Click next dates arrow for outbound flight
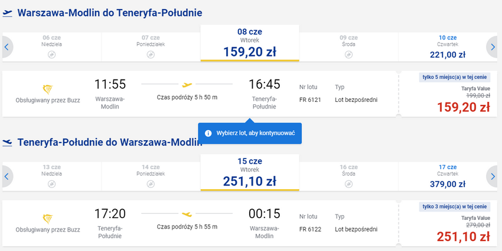The image size is (502, 251). click(x=493, y=47)
